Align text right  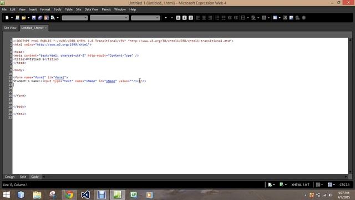210,18
